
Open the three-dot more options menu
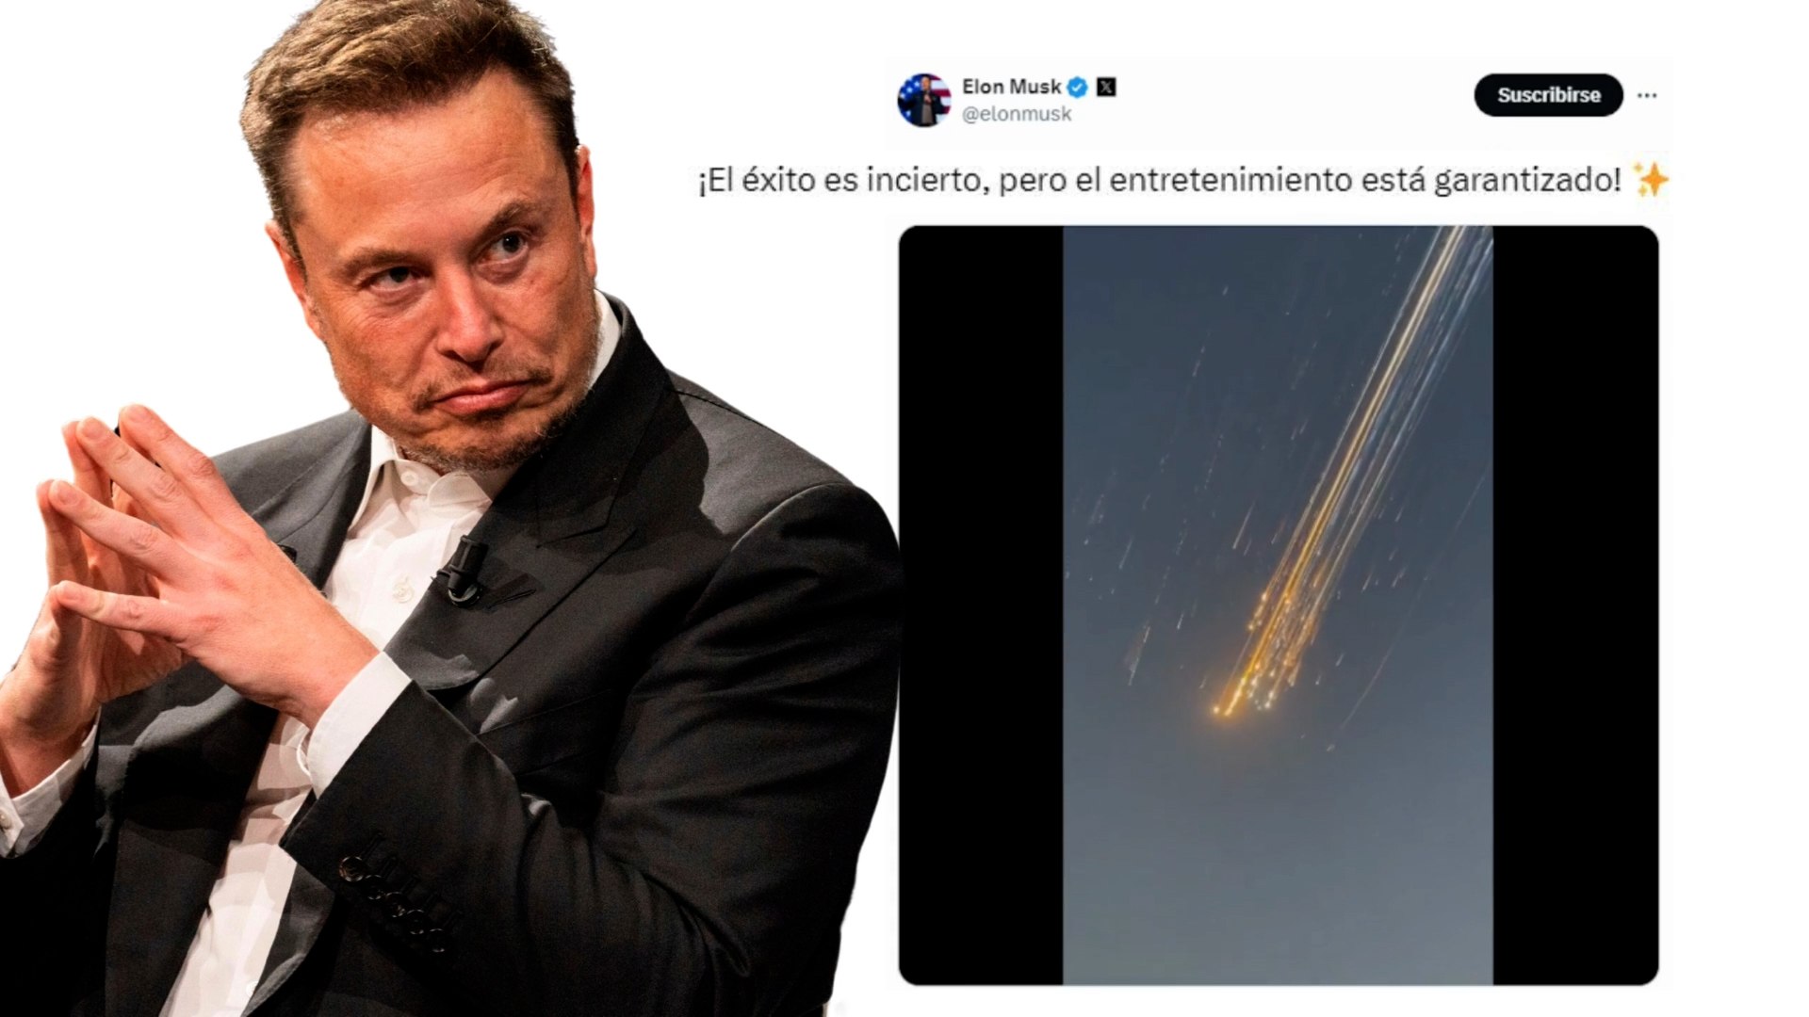(x=1647, y=95)
